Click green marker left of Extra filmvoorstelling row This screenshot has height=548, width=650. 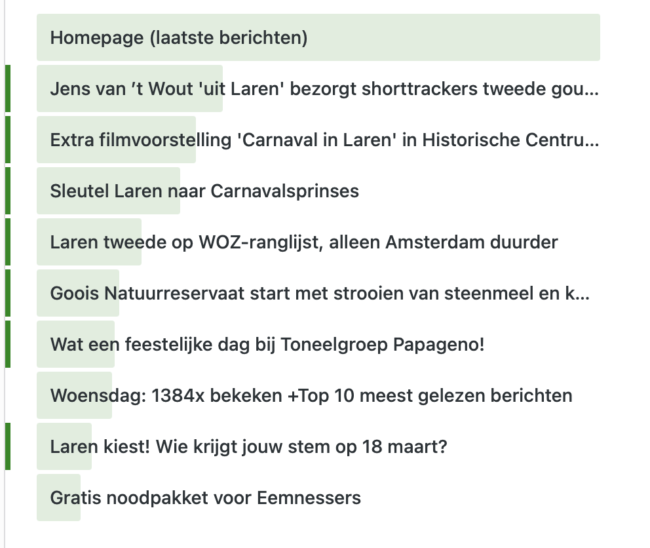click(x=8, y=140)
